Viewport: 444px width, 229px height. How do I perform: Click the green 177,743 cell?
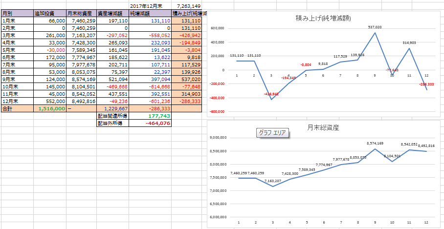150,116
